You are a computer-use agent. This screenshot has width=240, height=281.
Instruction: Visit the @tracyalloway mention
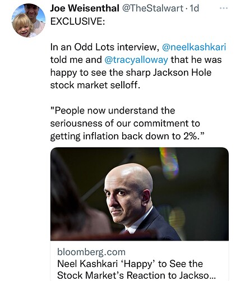[x=136, y=60]
